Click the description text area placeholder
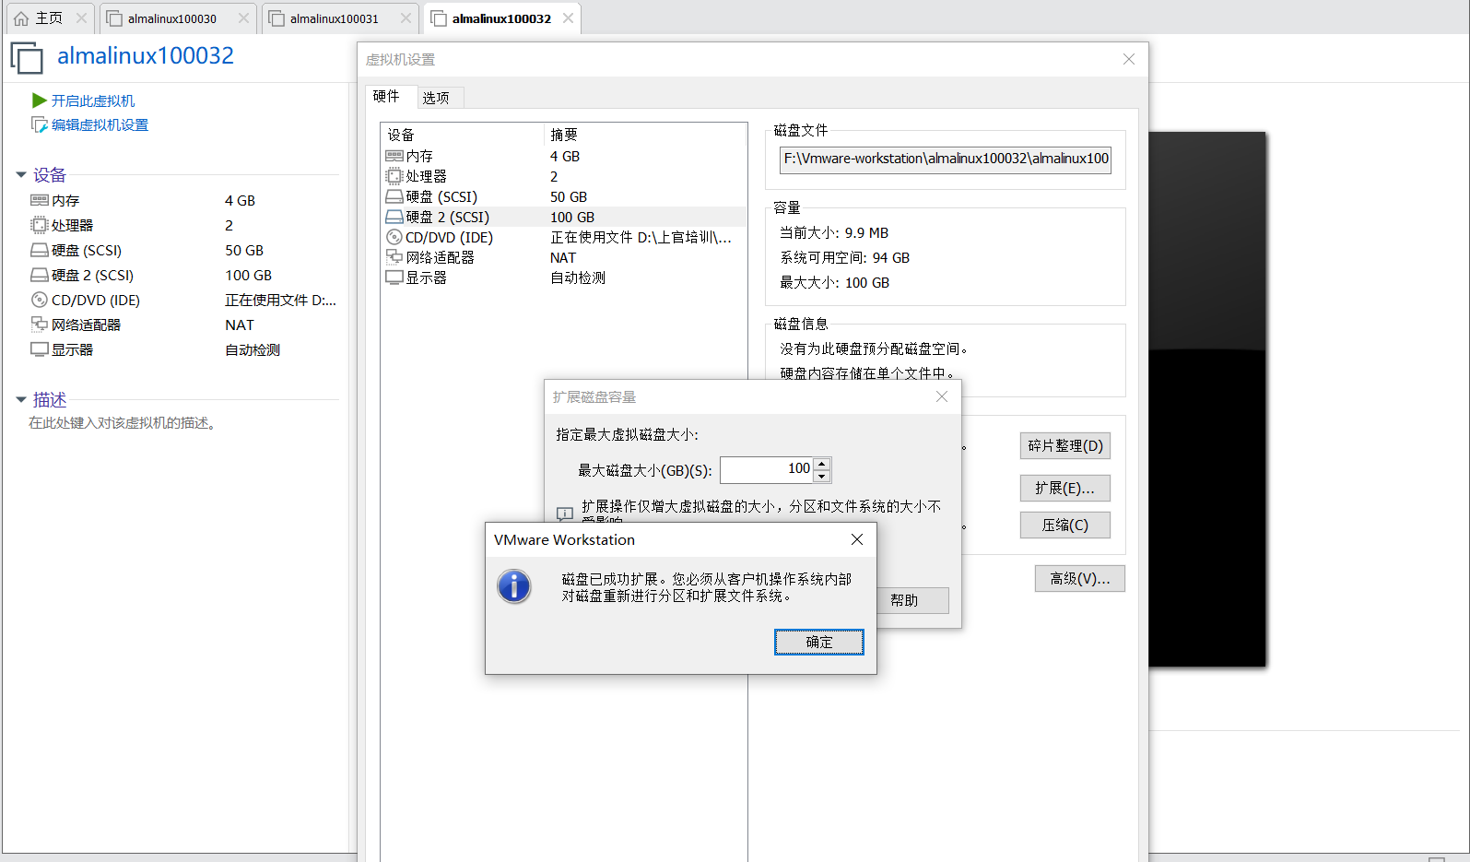The image size is (1470, 862). point(124,423)
